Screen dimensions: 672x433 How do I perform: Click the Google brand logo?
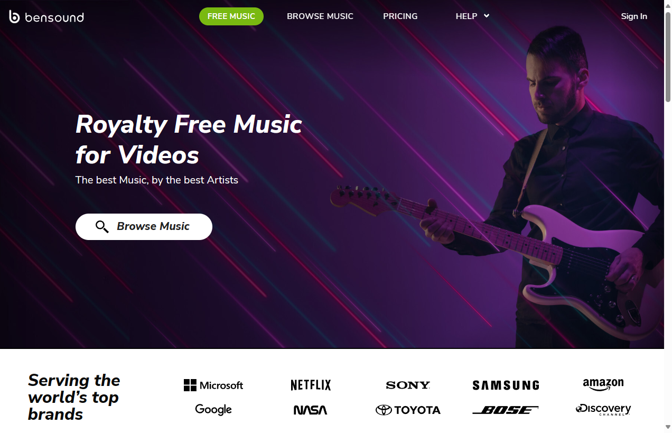(213, 410)
